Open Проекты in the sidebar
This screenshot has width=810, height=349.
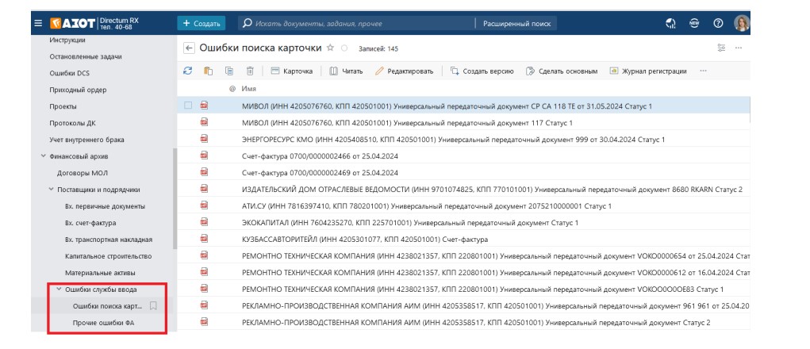pyautogui.click(x=63, y=106)
